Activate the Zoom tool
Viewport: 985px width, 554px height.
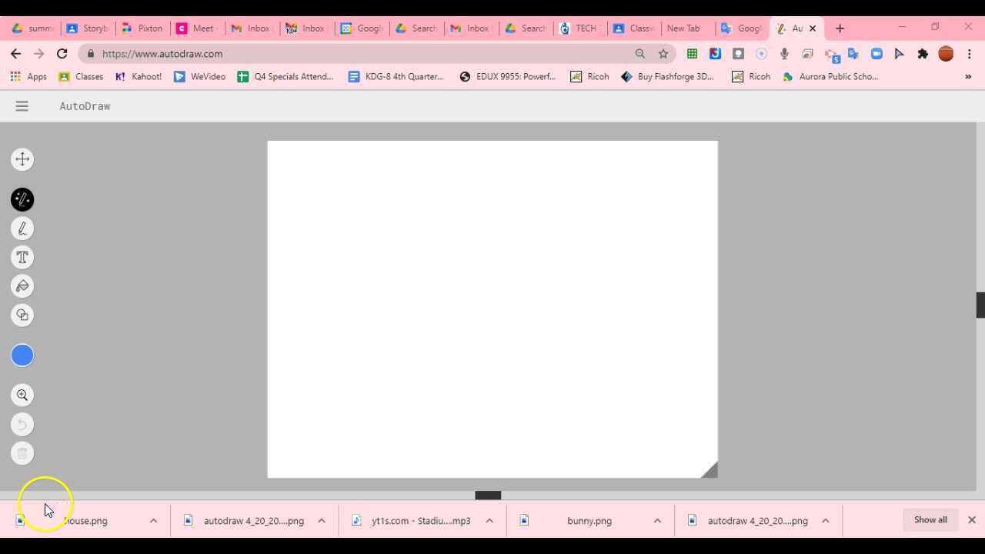22,395
